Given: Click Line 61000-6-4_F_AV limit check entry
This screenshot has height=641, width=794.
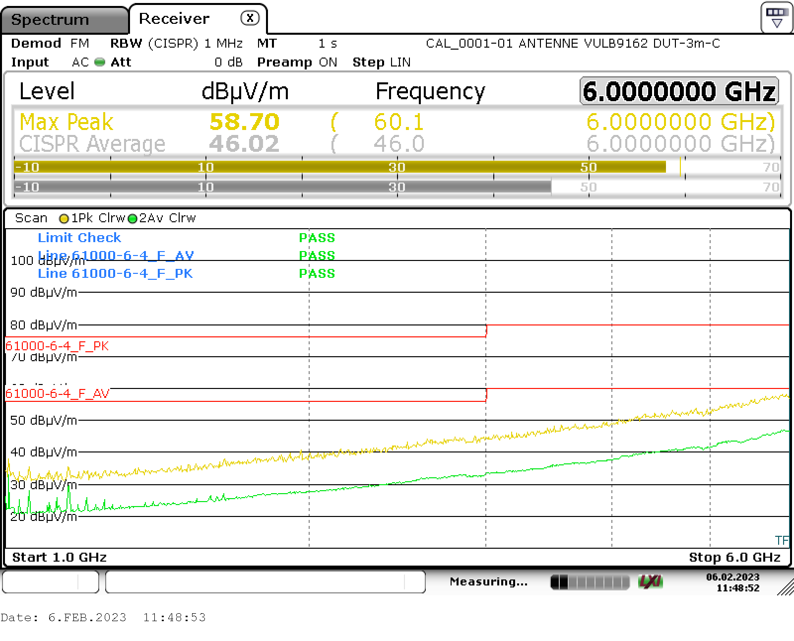Looking at the screenshot, I should [116, 256].
